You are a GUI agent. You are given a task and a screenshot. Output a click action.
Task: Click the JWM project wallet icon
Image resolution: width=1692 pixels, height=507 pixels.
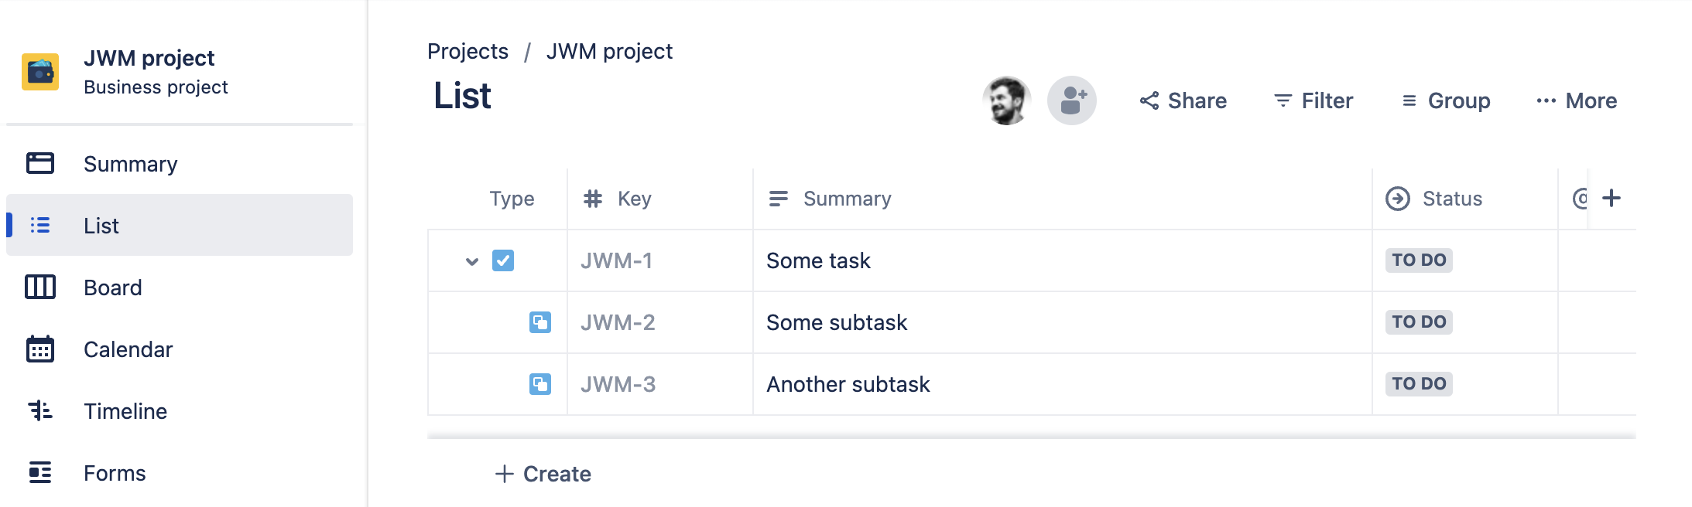click(x=40, y=72)
